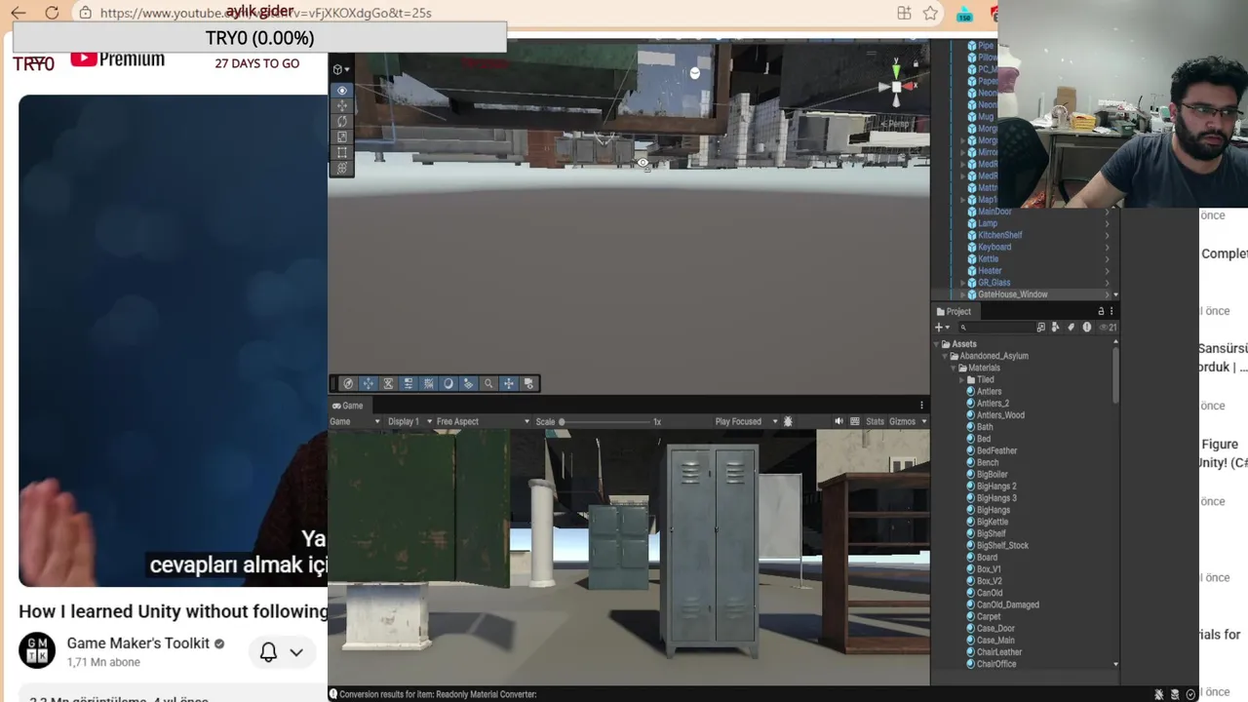Select the Transform tool in Scene toolbar
The image size is (1248, 702).
coord(341,169)
